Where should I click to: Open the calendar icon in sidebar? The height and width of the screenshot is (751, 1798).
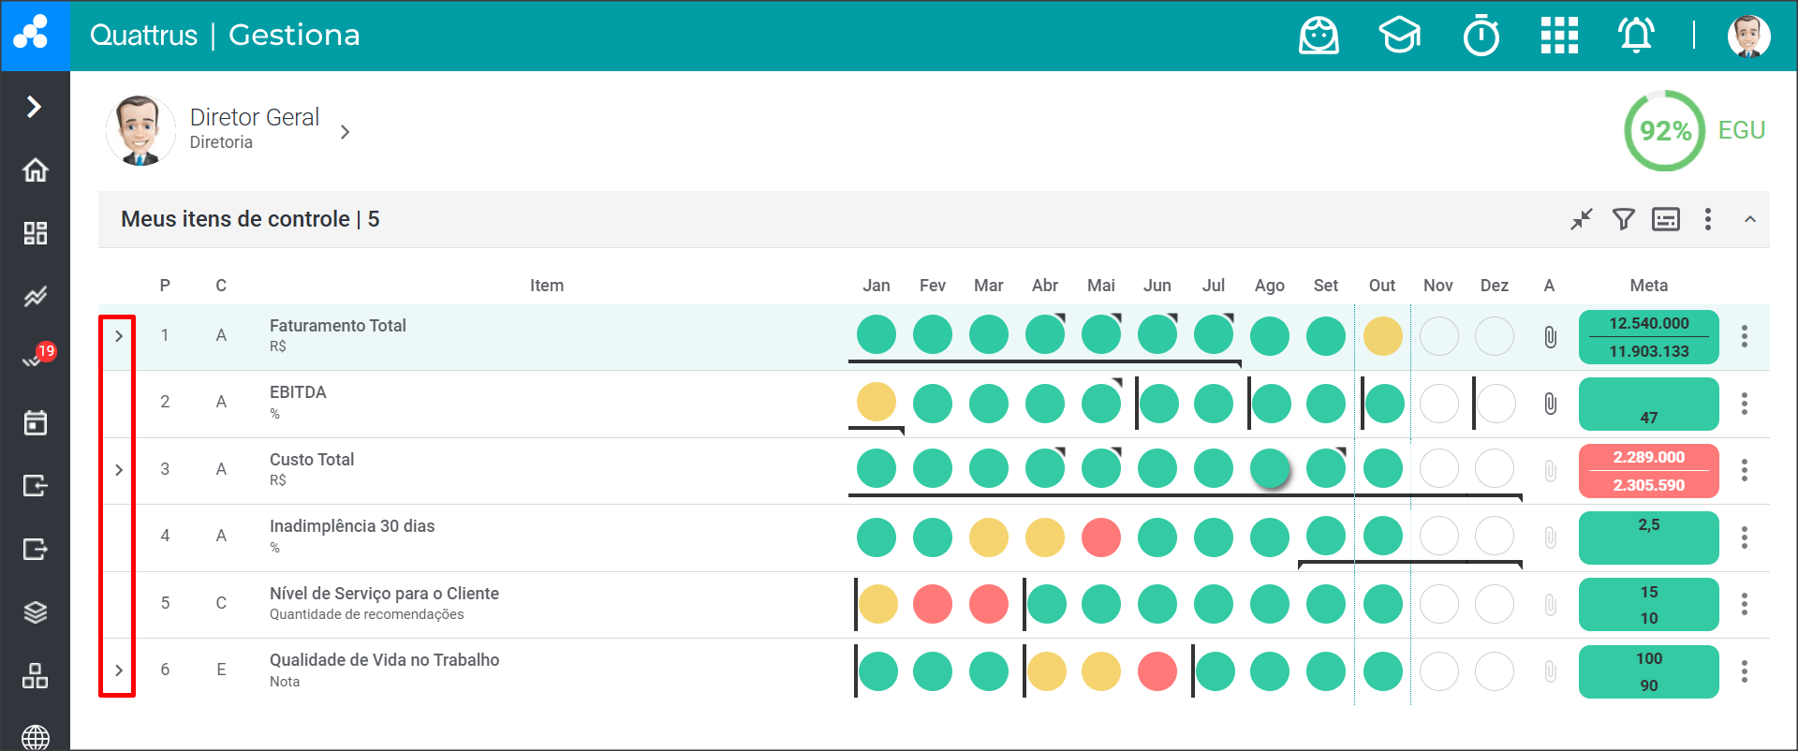[x=36, y=422]
